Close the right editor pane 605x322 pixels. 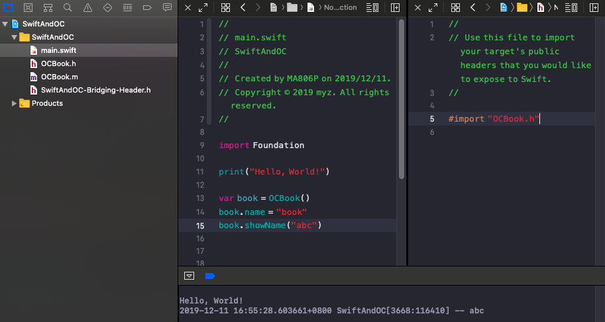pos(417,8)
